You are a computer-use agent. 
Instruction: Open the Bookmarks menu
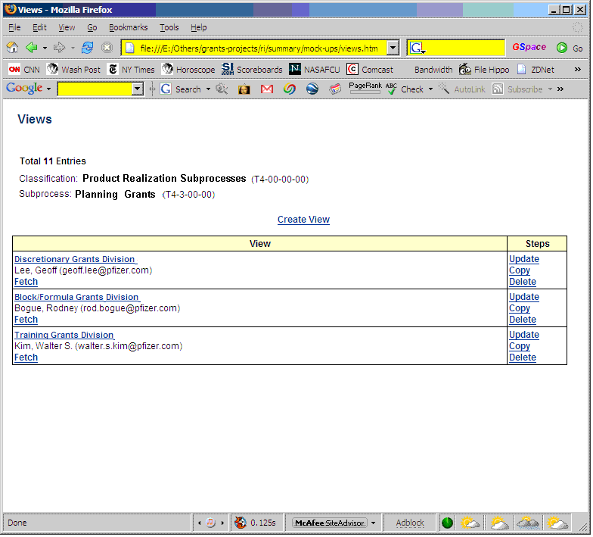[129, 27]
